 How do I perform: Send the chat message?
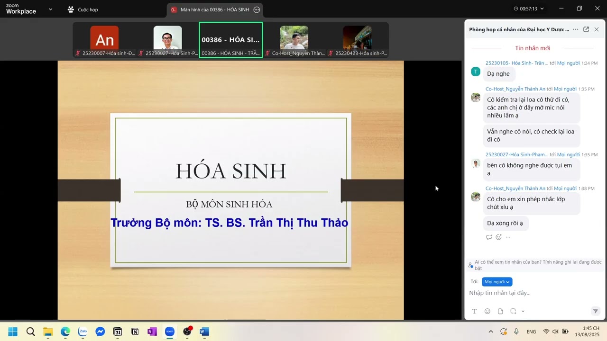tap(596, 311)
